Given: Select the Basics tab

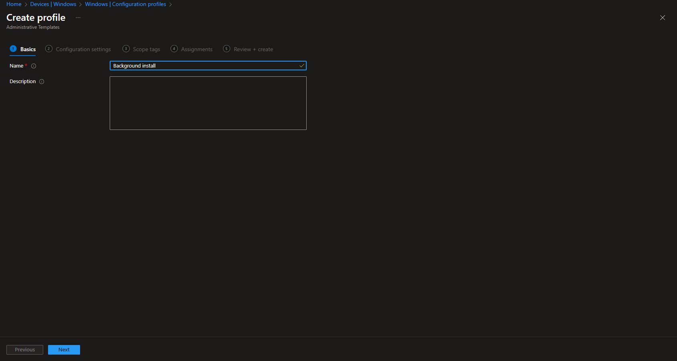Looking at the screenshot, I should tap(28, 49).
